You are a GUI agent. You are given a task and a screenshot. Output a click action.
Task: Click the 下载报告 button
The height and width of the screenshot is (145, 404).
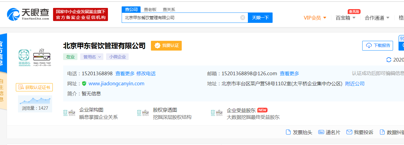pyautogui.click(x=377, y=45)
